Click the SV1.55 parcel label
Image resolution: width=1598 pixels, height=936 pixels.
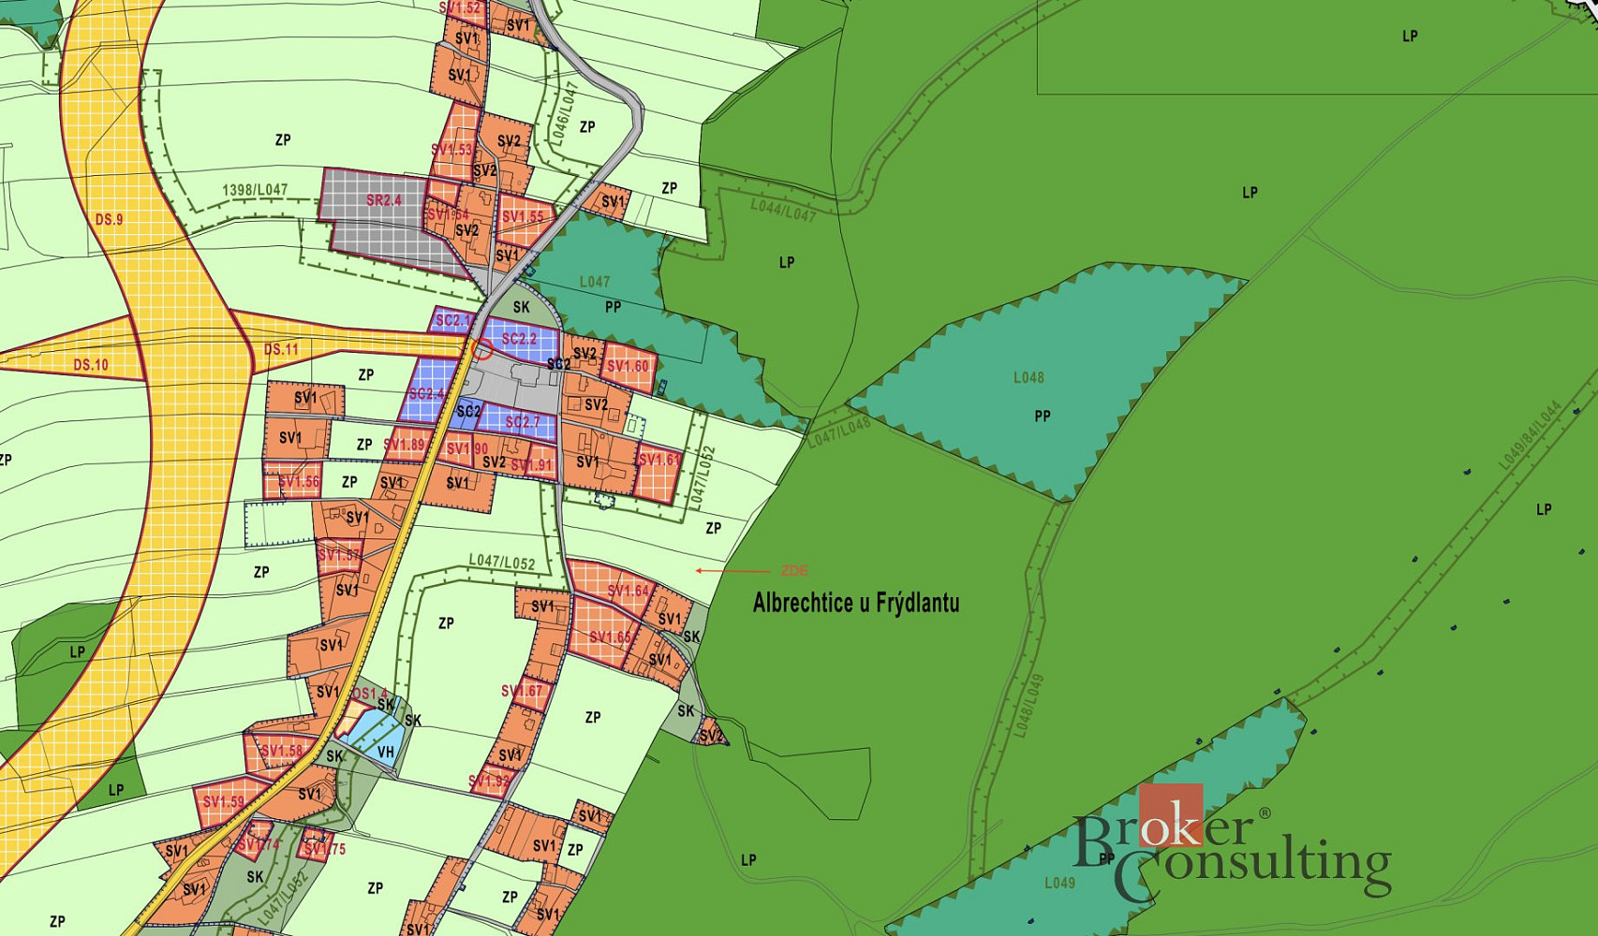coord(523,216)
